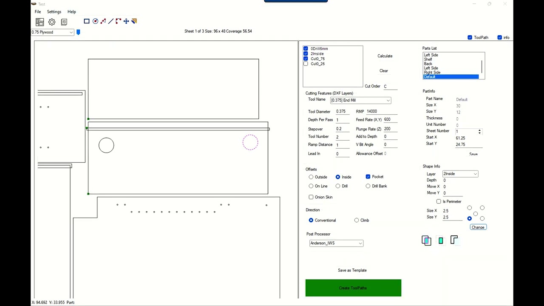Open the Settings menu

click(54, 12)
